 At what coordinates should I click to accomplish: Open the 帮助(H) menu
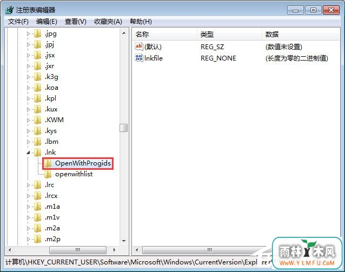coord(141,22)
